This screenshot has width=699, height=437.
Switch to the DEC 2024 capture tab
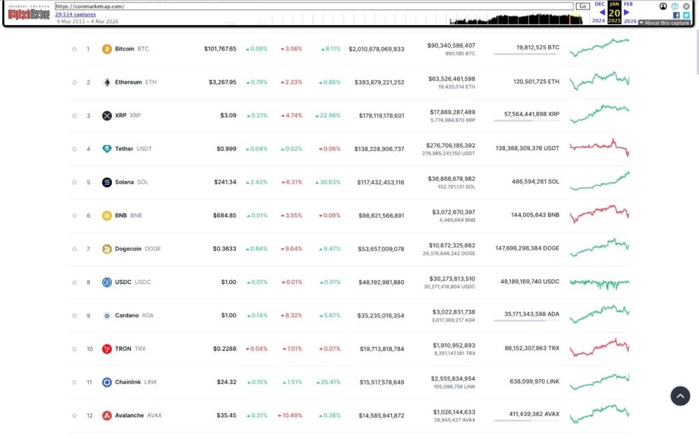pyautogui.click(x=599, y=11)
